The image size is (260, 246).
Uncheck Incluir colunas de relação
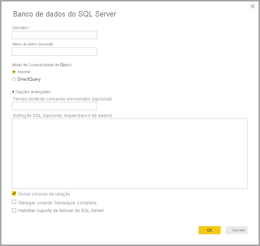pyautogui.click(x=14, y=193)
